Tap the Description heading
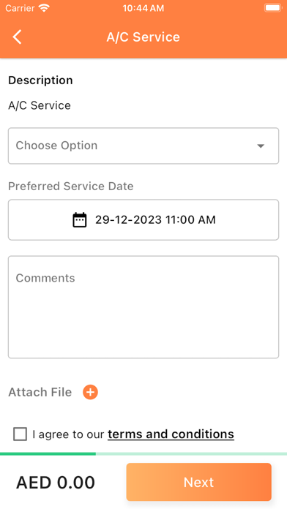The height and width of the screenshot is (509, 287). click(x=40, y=80)
